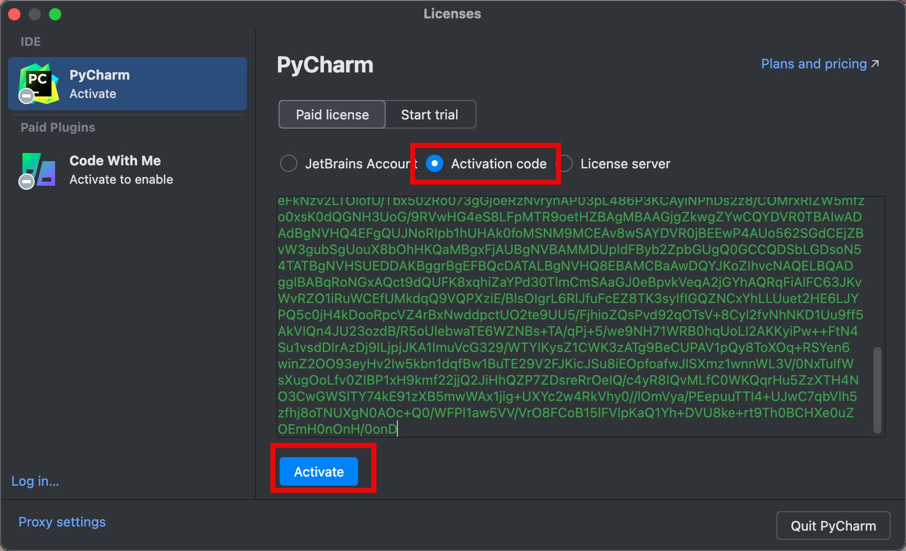Click the PyCharm logo icon in sidebar

click(39, 84)
